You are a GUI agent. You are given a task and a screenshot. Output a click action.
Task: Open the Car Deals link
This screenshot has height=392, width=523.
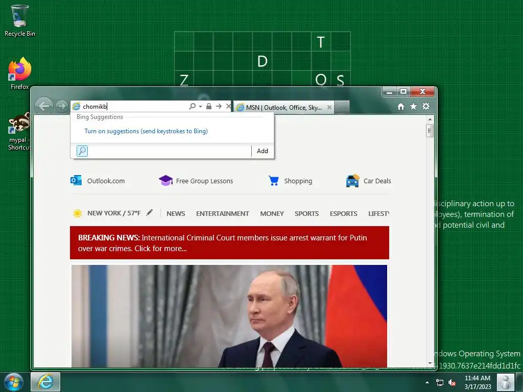click(x=377, y=181)
